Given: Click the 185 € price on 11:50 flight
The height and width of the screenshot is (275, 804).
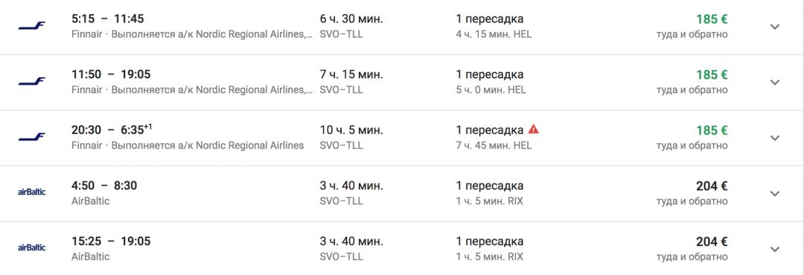Looking at the screenshot, I should click(x=712, y=75).
